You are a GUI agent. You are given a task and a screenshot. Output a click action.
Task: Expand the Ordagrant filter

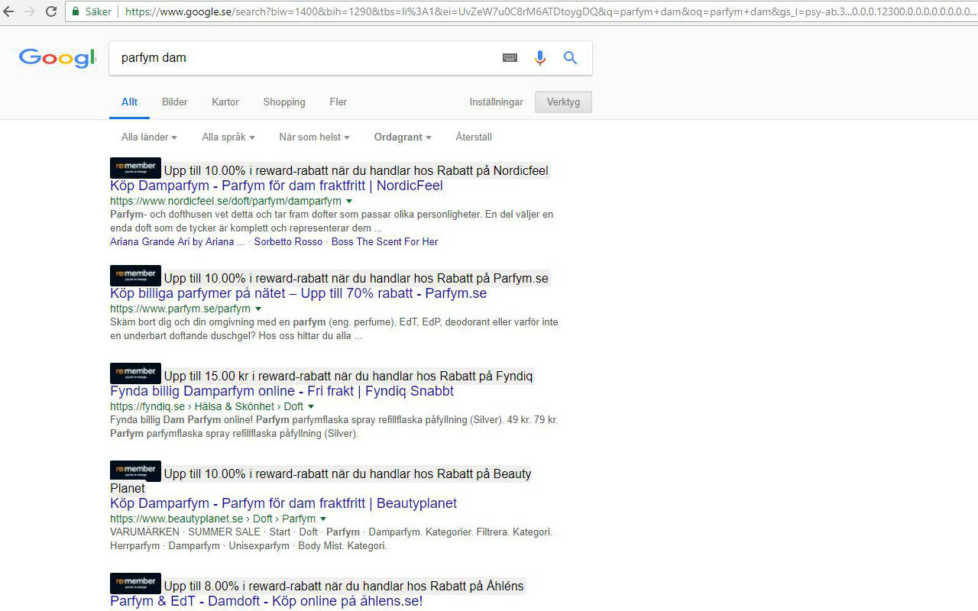(403, 137)
